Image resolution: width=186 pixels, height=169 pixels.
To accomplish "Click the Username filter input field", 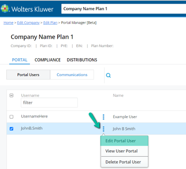I will coord(49,103).
